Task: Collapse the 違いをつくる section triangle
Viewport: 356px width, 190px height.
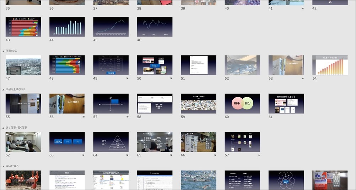Action: tap(3, 166)
